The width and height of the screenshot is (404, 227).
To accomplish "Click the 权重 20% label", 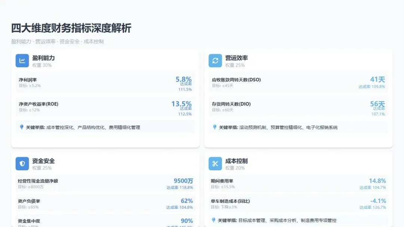I will click(235, 168).
